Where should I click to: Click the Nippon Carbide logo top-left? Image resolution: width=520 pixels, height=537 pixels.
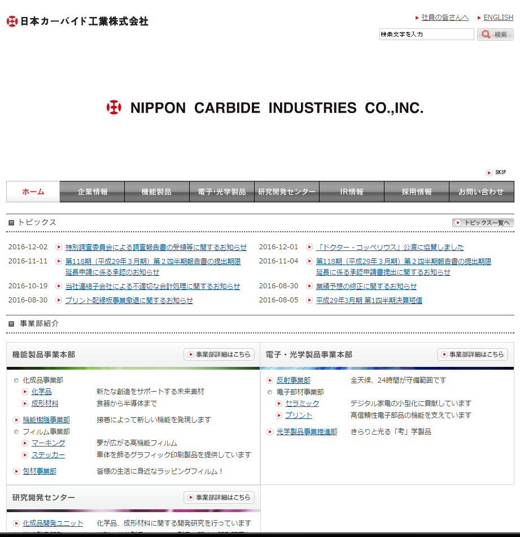click(x=77, y=21)
